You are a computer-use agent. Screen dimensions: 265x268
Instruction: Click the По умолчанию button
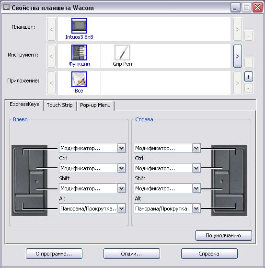(223, 235)
